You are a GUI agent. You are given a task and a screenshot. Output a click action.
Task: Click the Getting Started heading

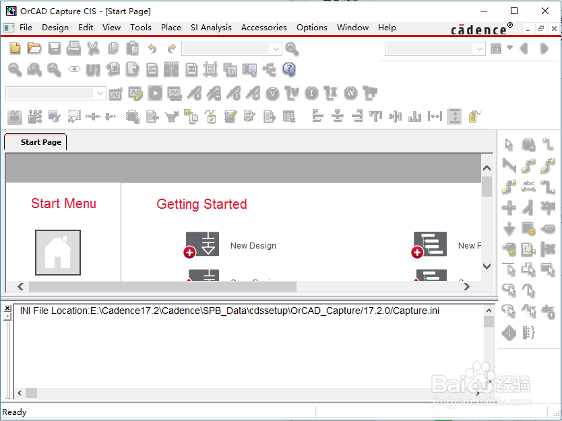(x=201, y=204)
